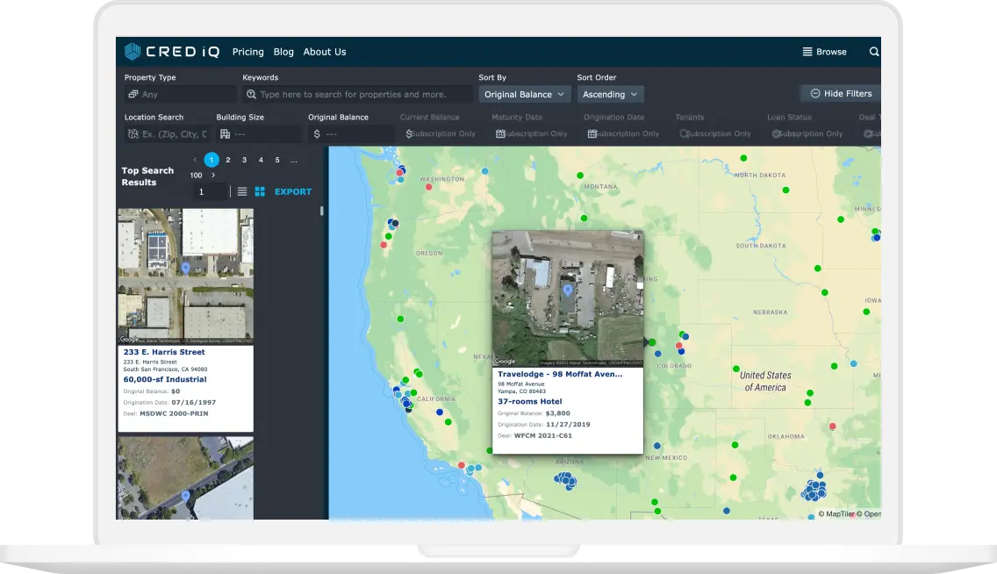Click the green marker in North Dakota top
Viewport: 997px width, 574px height.
coord(743,158)
